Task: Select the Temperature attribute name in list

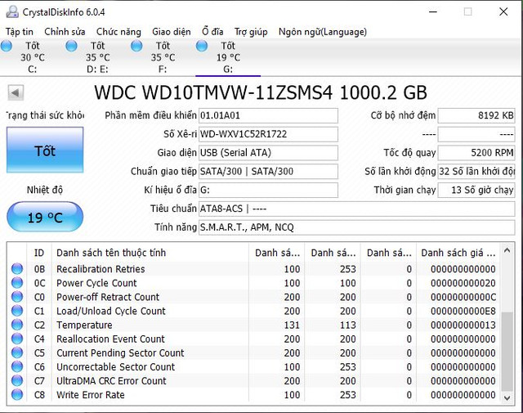Action: [84, 325]
